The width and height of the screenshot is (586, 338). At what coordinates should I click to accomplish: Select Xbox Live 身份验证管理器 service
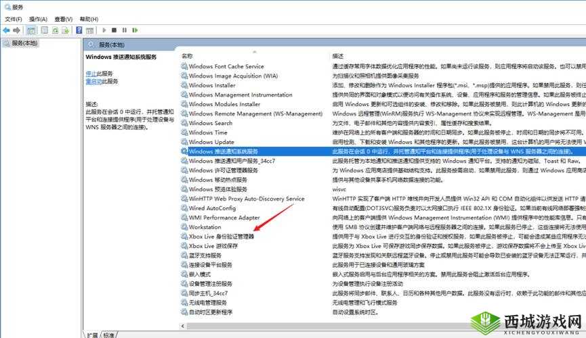(222, 237)
